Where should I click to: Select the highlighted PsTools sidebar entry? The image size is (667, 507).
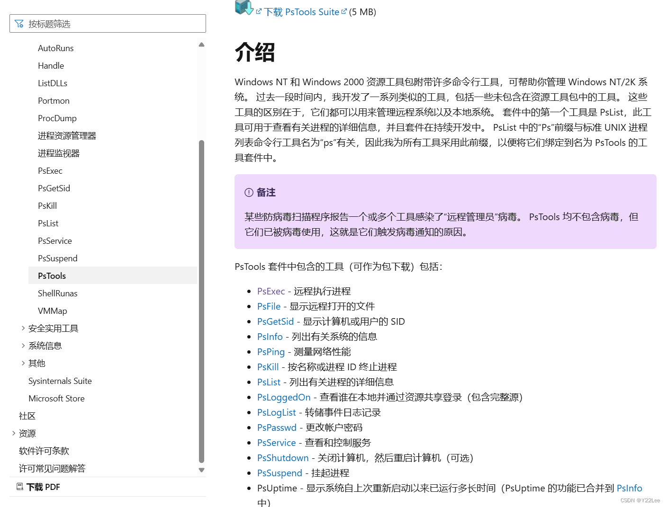[x=113, y=276]
